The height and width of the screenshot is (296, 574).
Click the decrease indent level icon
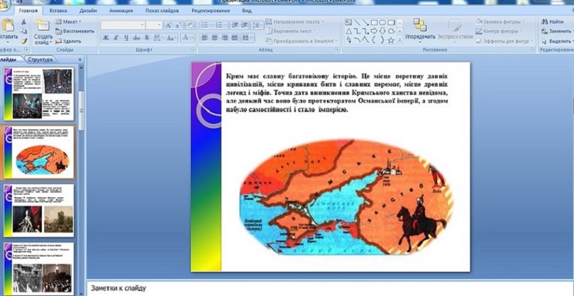click(235, 25)
